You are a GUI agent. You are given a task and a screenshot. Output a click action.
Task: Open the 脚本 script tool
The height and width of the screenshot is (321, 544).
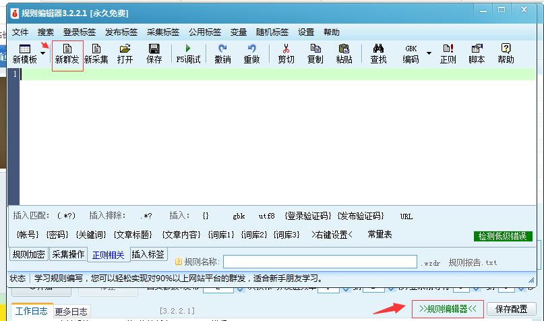(477, 54)
